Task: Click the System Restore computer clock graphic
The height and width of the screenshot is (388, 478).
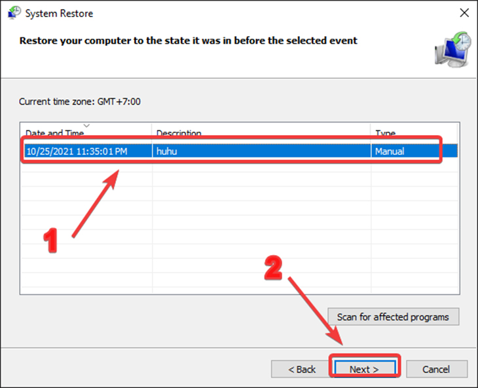Action: coord(452,49)
